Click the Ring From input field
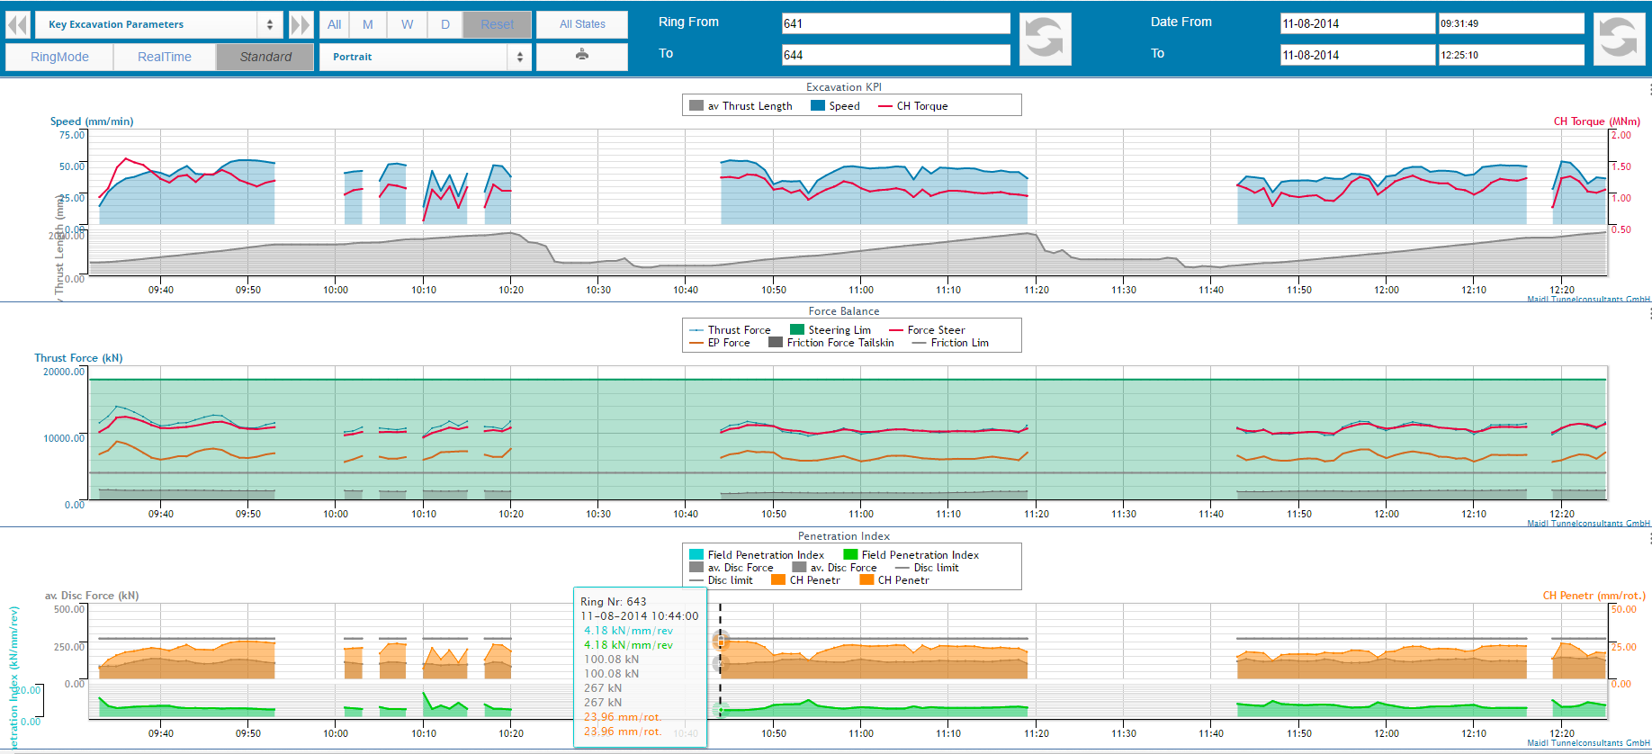The height and width of the screenshot is (754, 1652). coord(895,23)
